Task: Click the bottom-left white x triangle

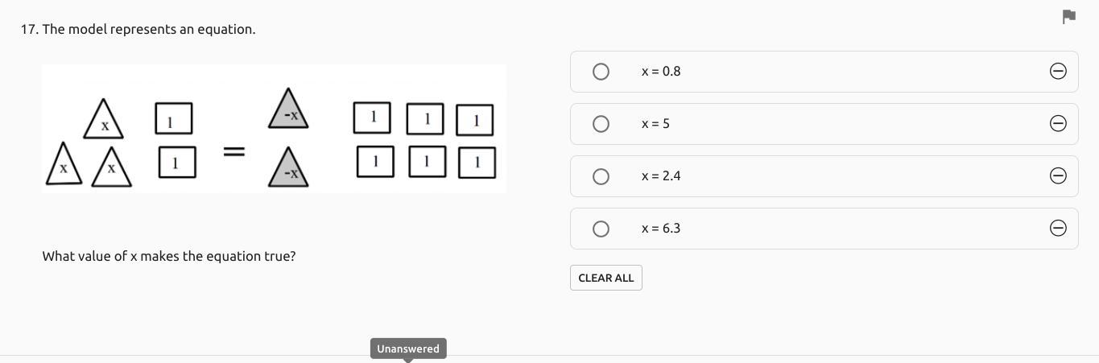Action: click(64, 167)
